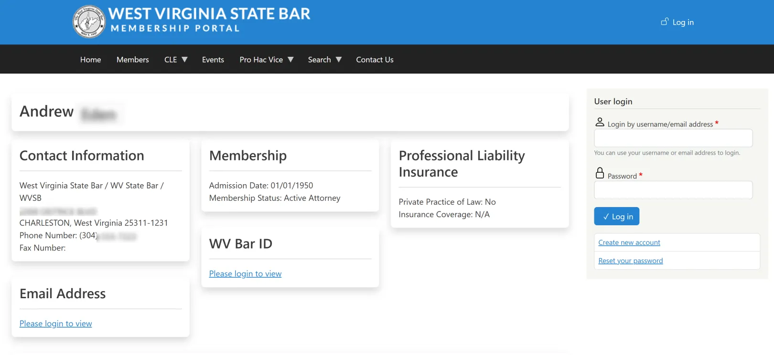Click login link under WV Bar ID

245,274
